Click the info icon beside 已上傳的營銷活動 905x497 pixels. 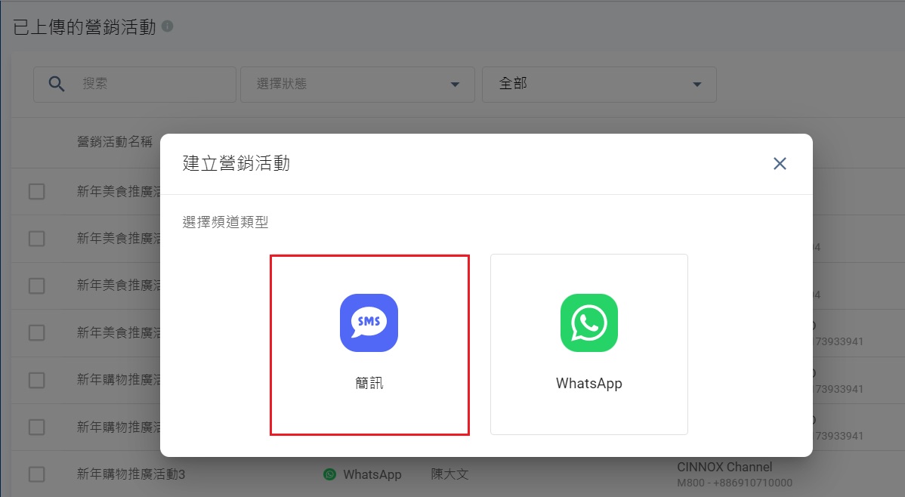(168, 26)
